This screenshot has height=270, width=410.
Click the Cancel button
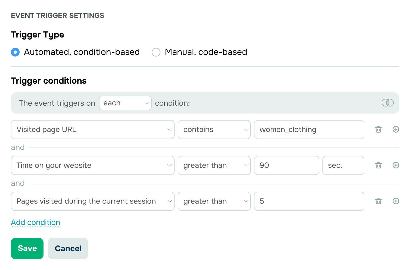coord(68,249)
